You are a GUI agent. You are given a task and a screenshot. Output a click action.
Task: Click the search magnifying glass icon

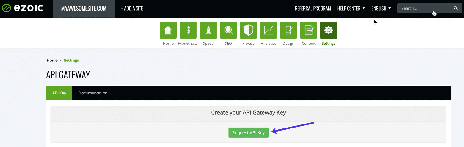(456, 8)
